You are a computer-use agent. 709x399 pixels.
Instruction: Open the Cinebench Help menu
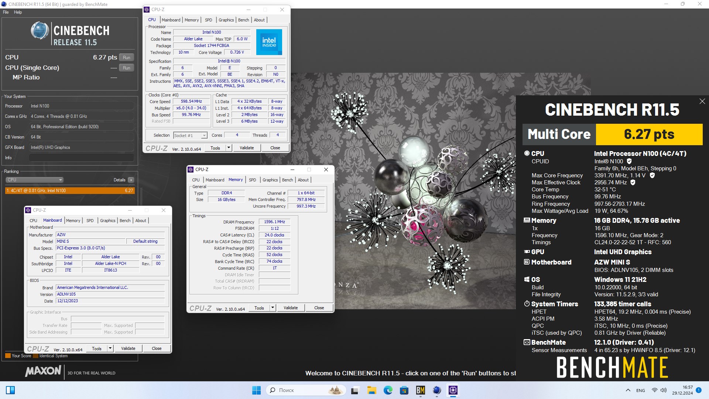(x=18, y=12)
